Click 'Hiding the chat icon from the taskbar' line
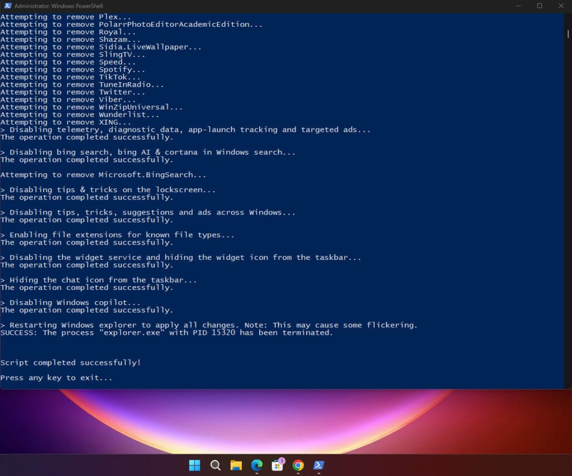 [x=98, y=280]
